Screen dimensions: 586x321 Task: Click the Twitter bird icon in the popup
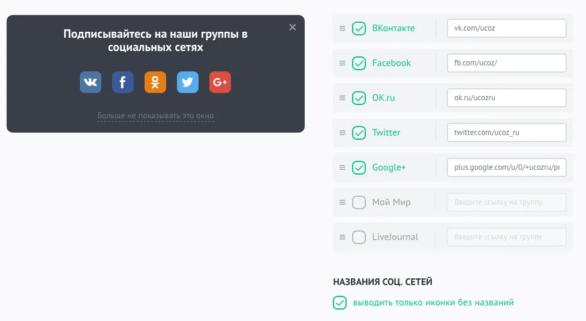(188, 82)
